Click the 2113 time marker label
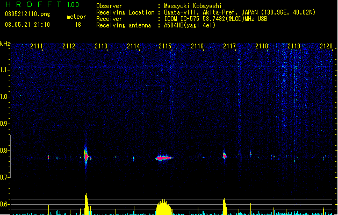 tap(101, 46)
